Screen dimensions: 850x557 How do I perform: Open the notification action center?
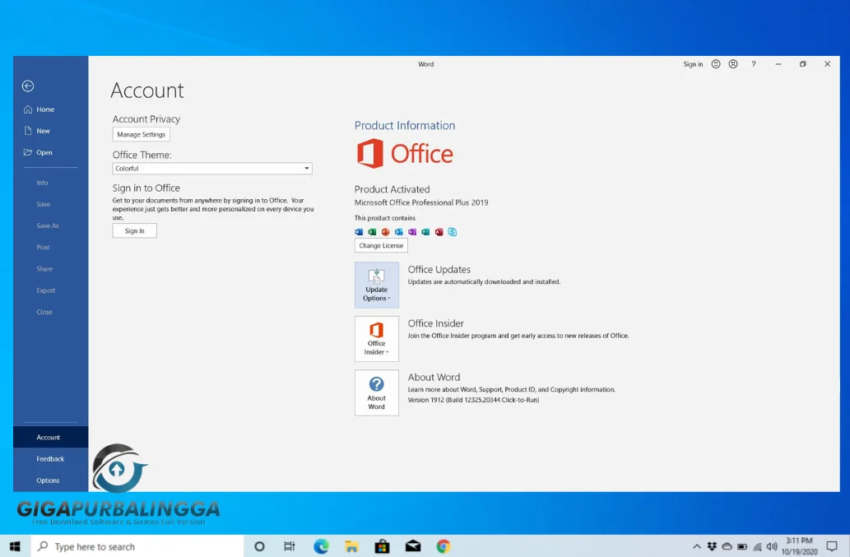point(832,546)
